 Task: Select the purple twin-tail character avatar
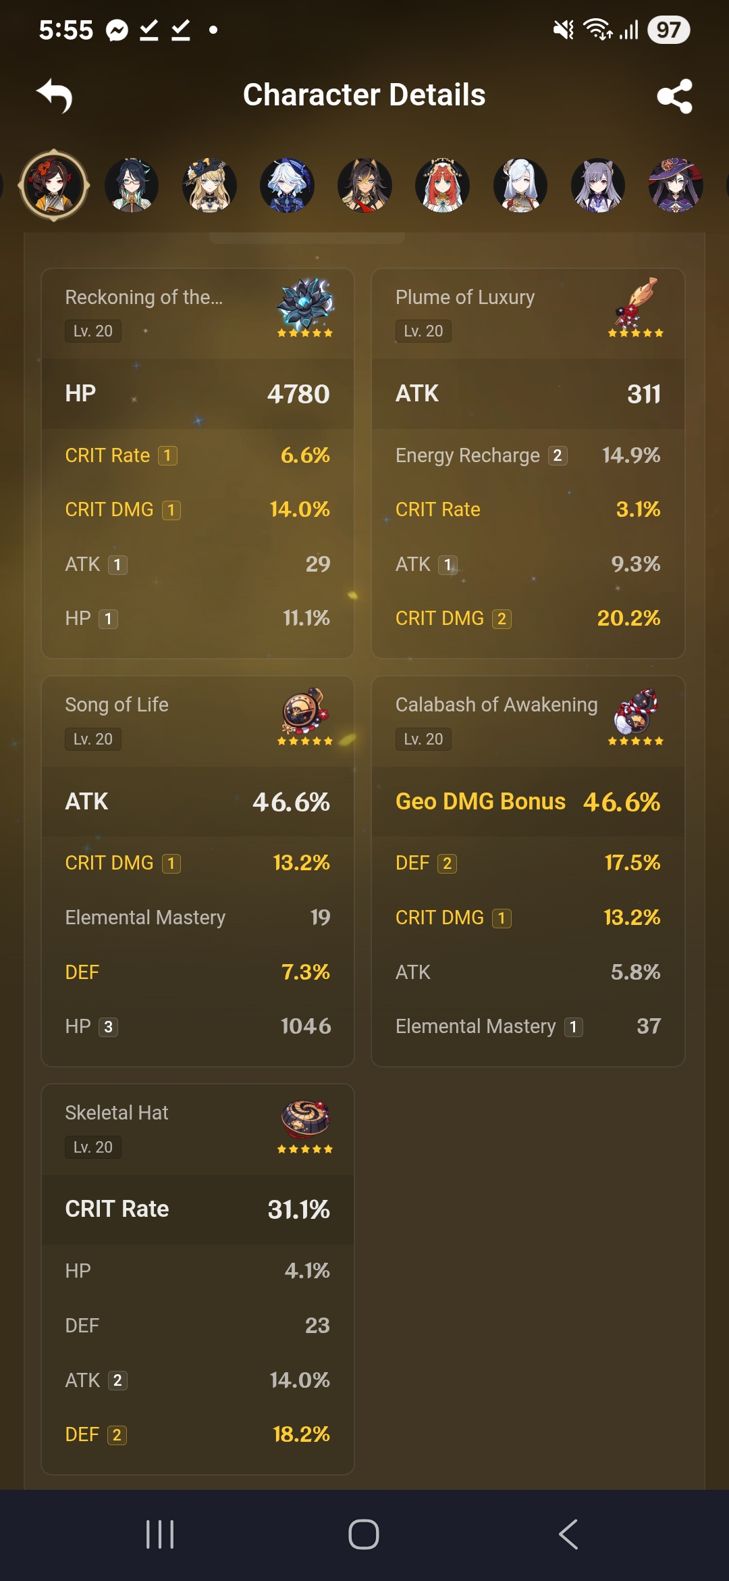pos(598,185)
